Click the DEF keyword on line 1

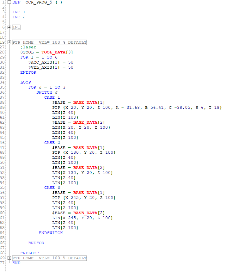16,3
